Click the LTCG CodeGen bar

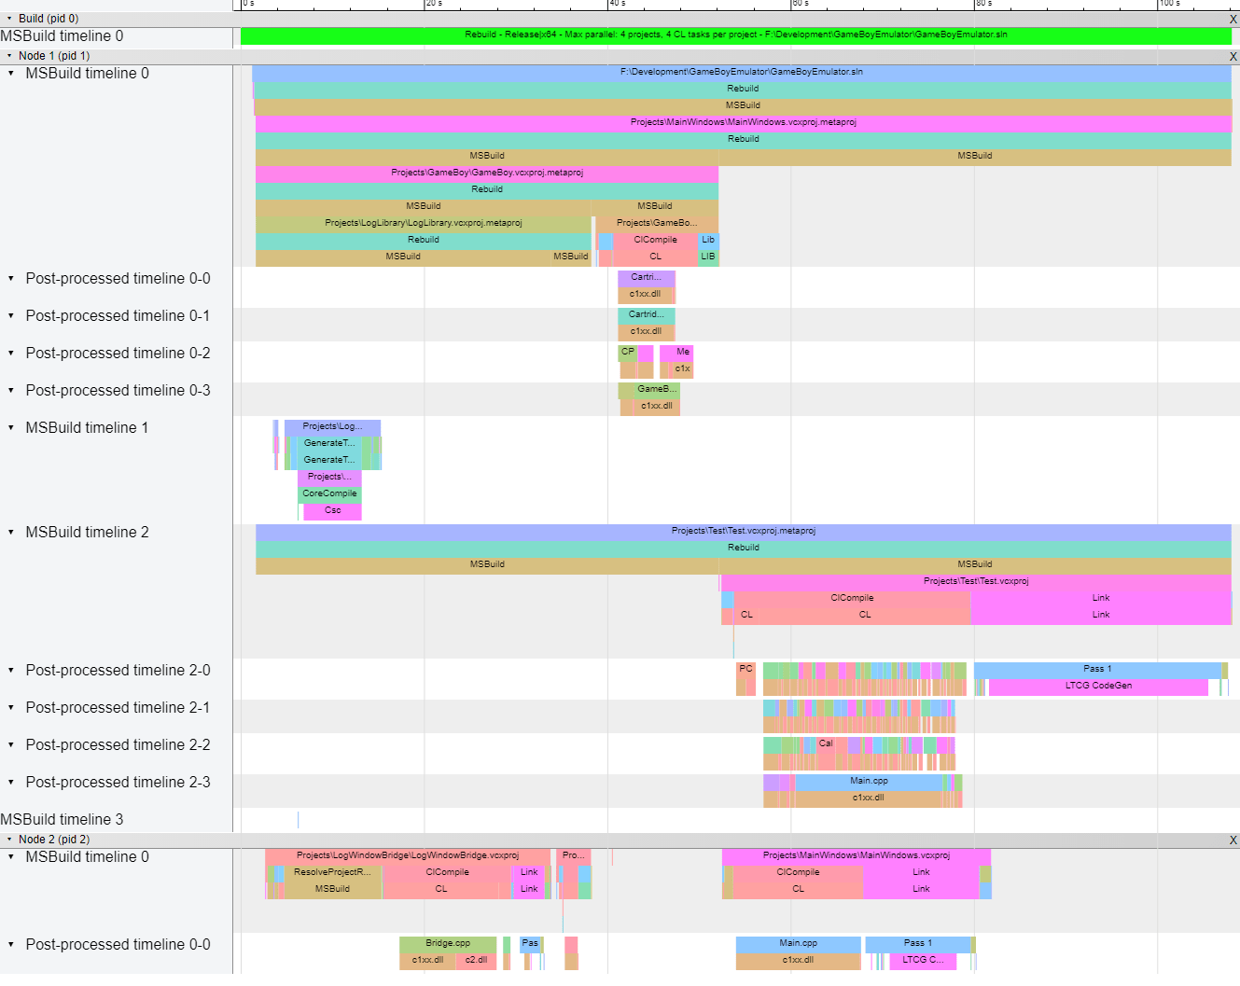click(1097, 685)
